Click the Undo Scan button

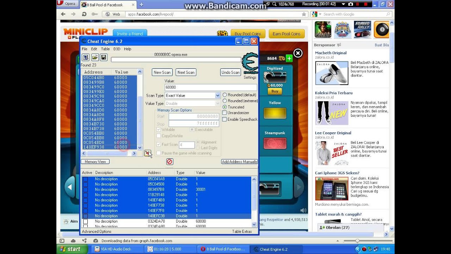230,72
